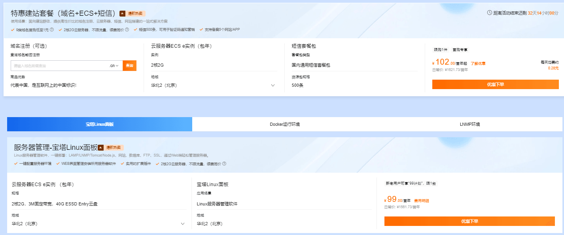Click checkmark icon before 短信500条 feature
Image resolution: width=564 pixels, height=235 pixels.
click(136, 30)
